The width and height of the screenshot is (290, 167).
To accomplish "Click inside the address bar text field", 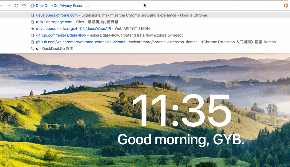I will tap(160, 5).
